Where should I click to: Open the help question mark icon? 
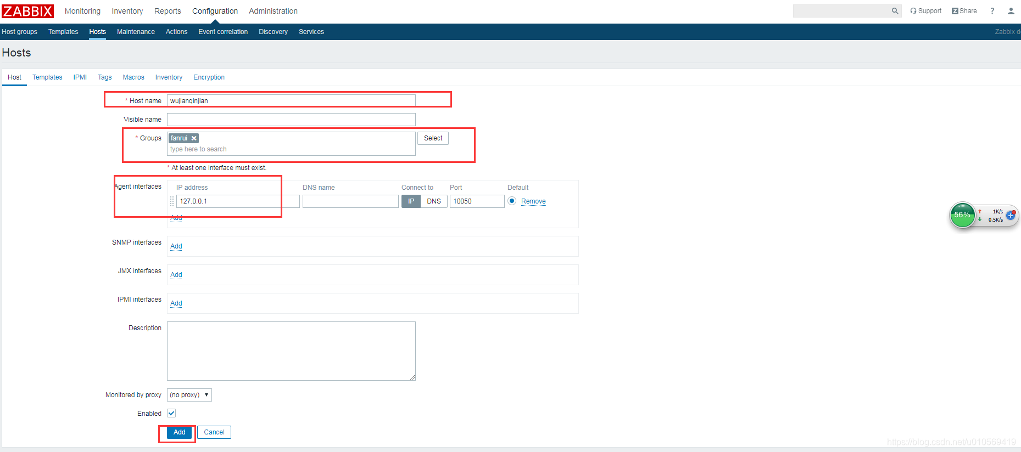tap(992, 11)
